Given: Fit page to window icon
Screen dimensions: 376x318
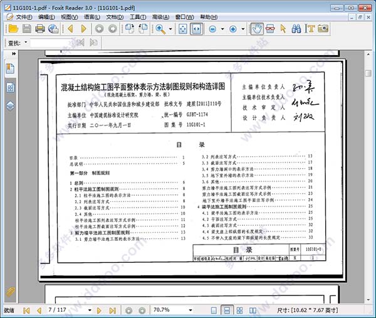Looking at the screenshot, I should [x=183, y=29].
